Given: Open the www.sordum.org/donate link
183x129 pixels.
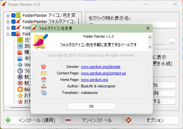Looking at the screenshot, I should pos(101,67).
